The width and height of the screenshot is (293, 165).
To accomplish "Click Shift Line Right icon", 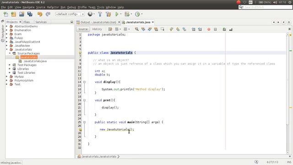I will [200, 29].
